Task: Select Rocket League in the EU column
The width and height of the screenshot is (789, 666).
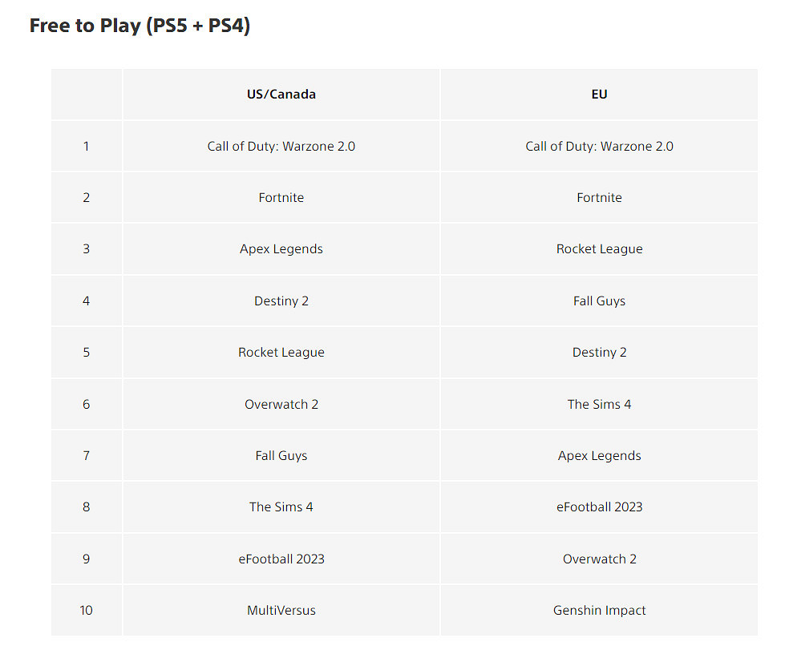Action: (x=599, y=249)
